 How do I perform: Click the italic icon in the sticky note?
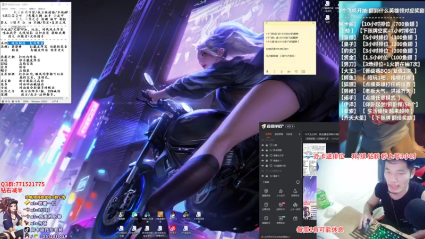point(274,72)
